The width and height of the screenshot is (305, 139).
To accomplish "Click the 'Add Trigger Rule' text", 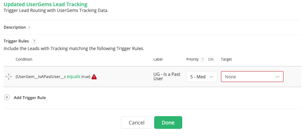I will pos(30,98).
